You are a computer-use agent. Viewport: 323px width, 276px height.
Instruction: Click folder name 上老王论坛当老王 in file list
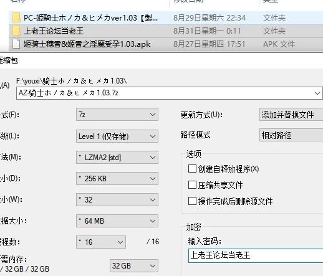pos(54,31)
